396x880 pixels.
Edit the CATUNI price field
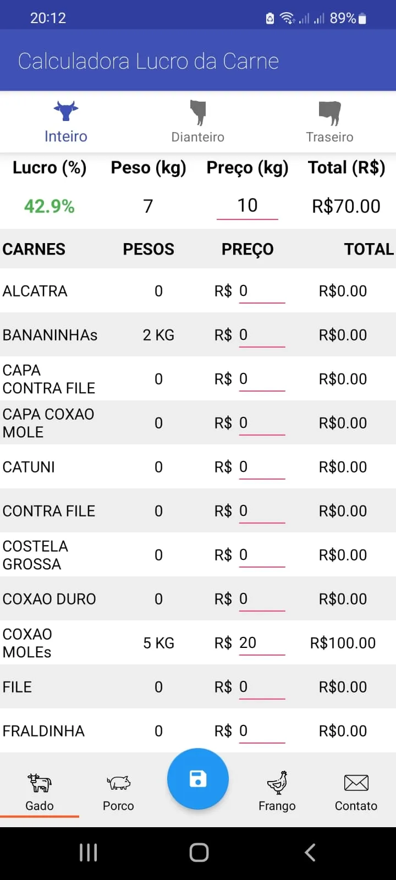(x=262, y=467)
